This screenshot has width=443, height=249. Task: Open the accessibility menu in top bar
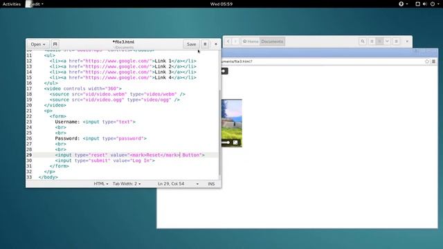pyautogui.click(x=403, y=4)
